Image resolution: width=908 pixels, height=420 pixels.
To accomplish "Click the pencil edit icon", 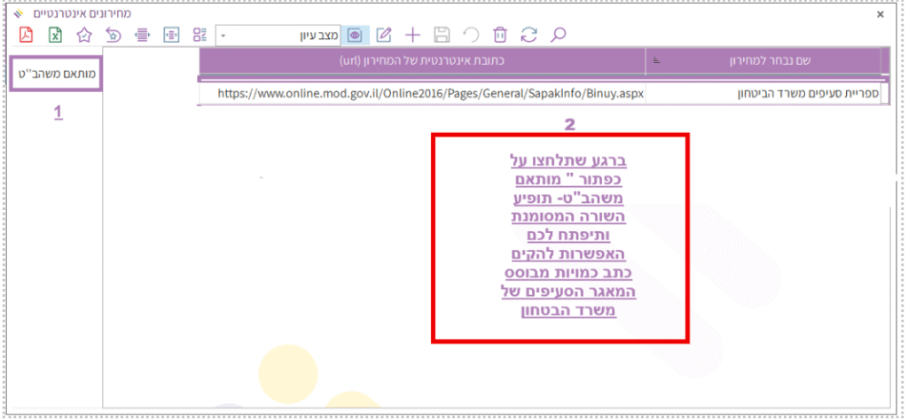I will [x=384, y=35].
